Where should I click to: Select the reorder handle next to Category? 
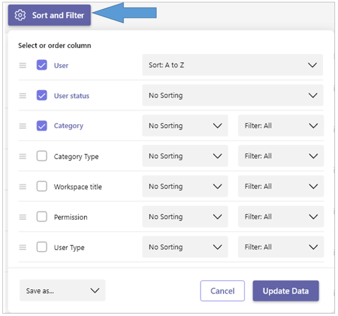[23, 126]
